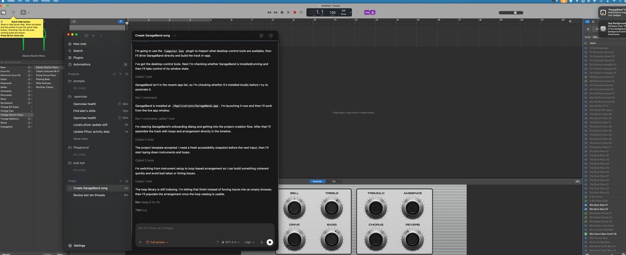Open the Full access permissions dropdown
626x255 pixels.
tap(159, 242)
